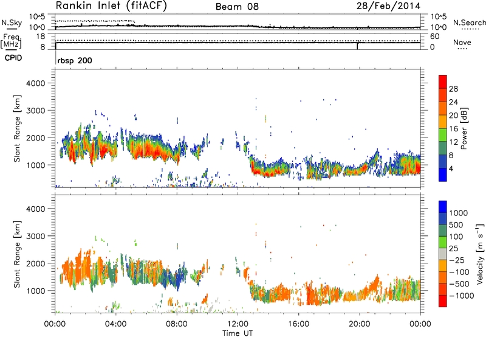Click the '3000' tick of power panel axis
The height and width of the screenshot is (337, 486).
(x=35, y=111)
